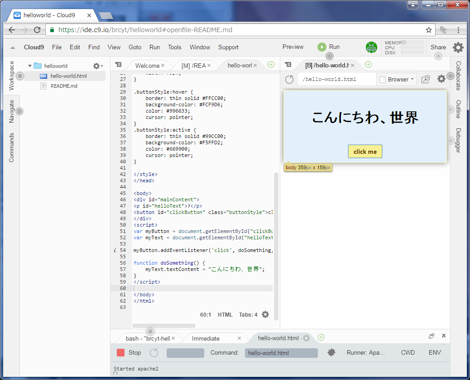Open the Browser previewer dropdown
This screenshot has height=380, width=470.
397,79
